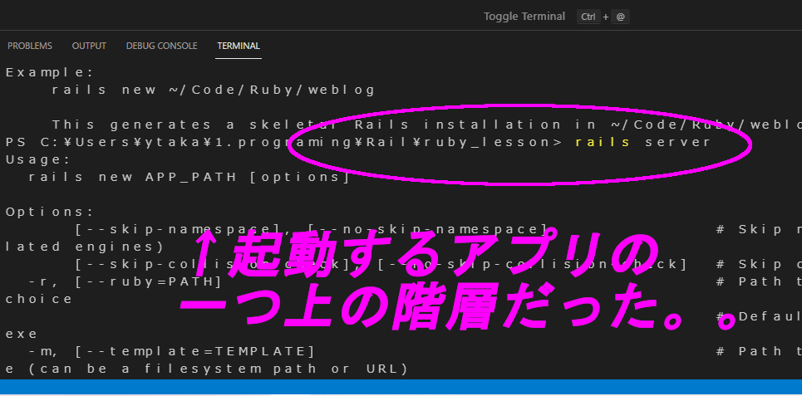Switch to the PROBLEMS tab

click(30, 46)
